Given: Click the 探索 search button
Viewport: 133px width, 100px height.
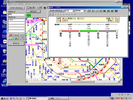Looking at the screenshot, I should coord(16,43).
